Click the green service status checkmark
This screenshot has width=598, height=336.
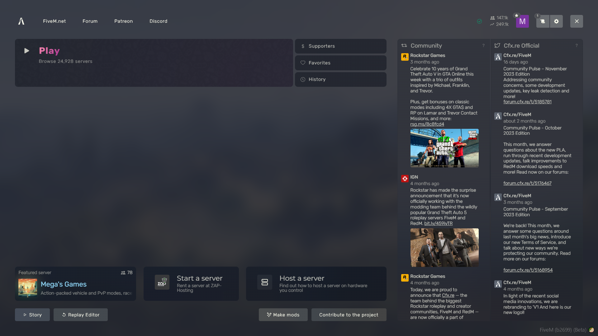point(479,21)
